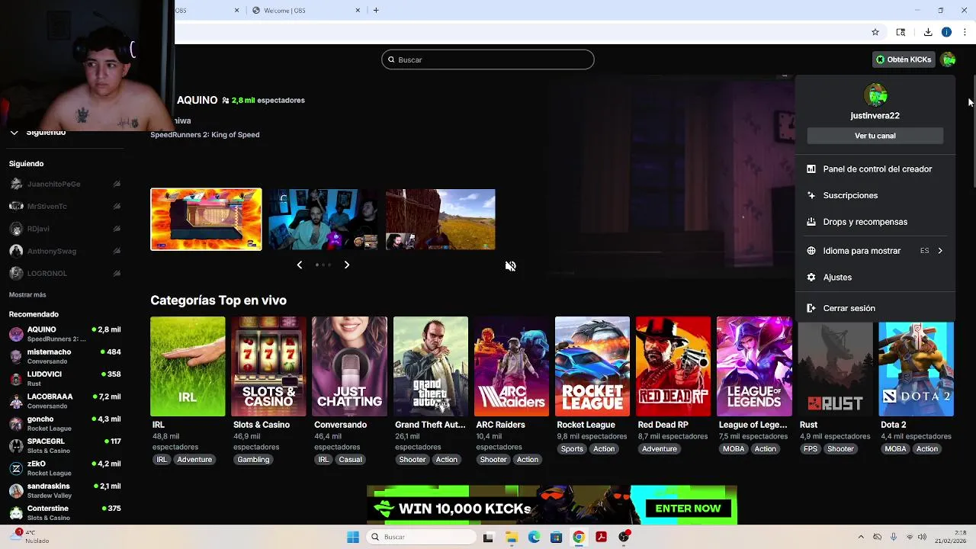Viewport: 976px width, 549px height.
Task: Click the profile avatar in Kick header
Action: 948,59
